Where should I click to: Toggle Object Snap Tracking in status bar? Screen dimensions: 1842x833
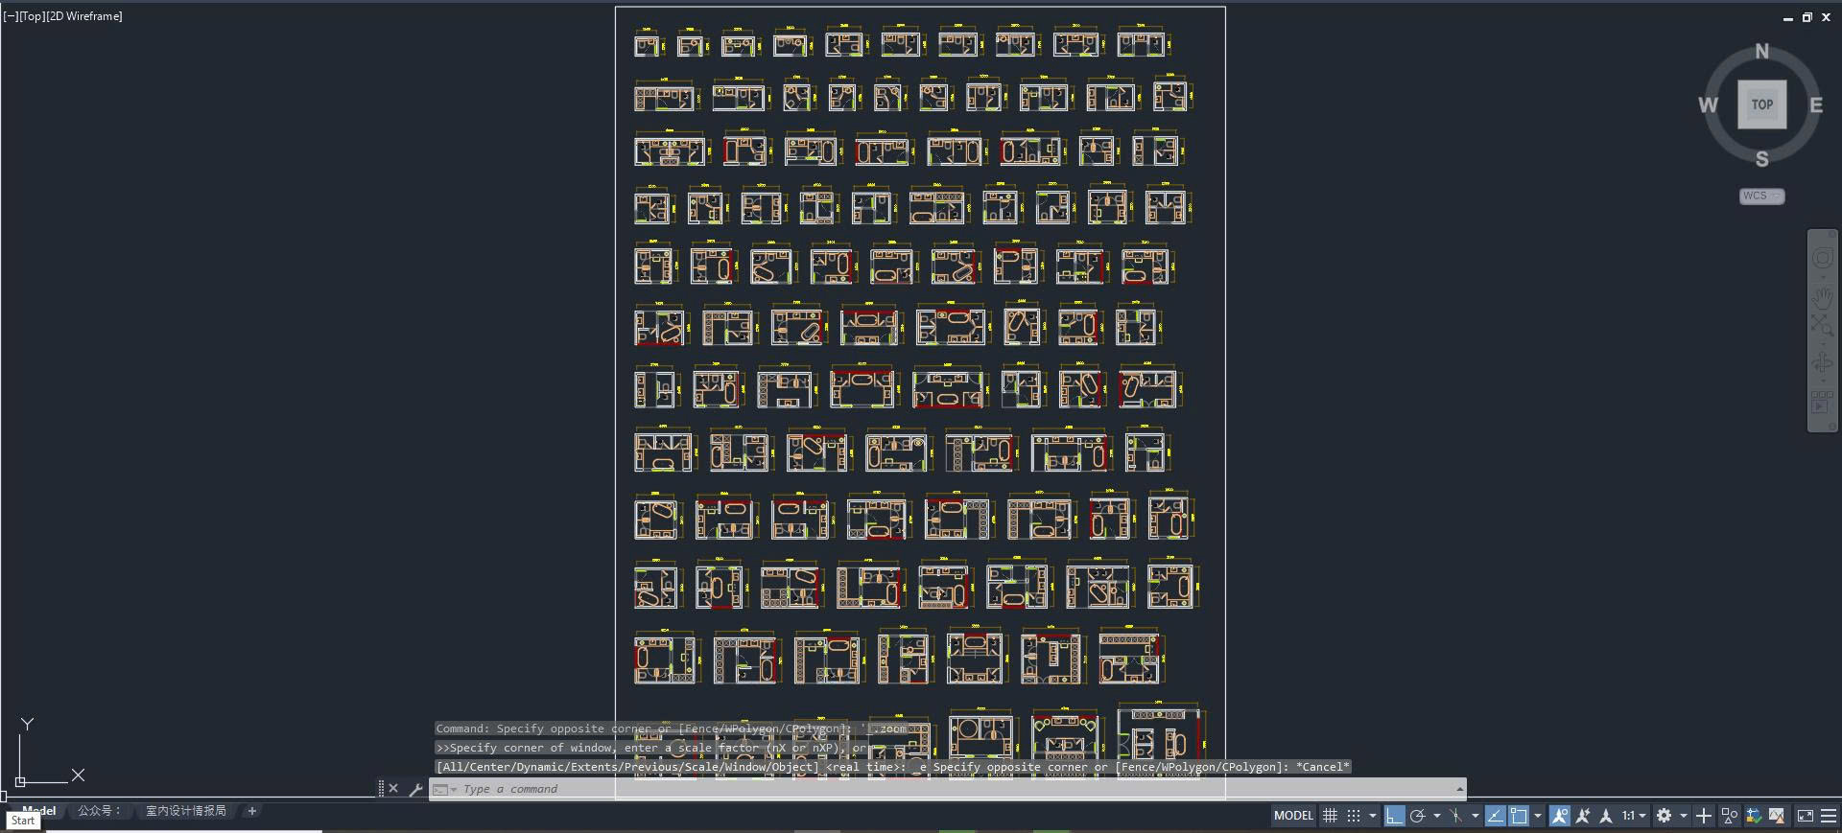[1496, 816]
